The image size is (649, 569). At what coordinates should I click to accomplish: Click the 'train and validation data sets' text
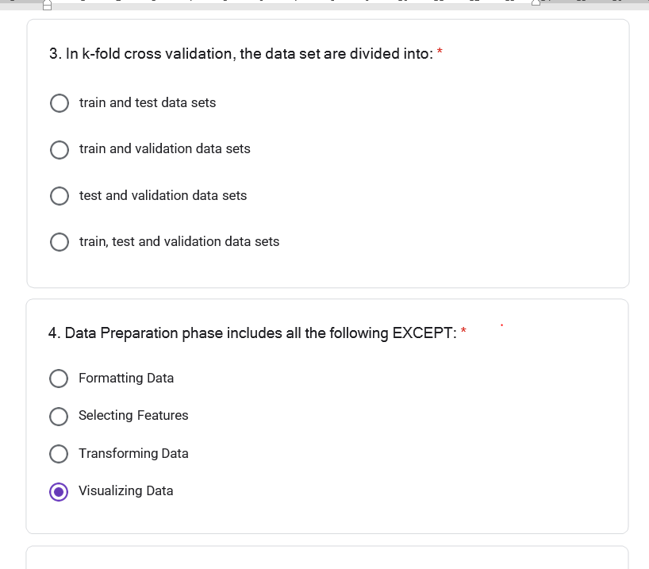tap(165, 148)
